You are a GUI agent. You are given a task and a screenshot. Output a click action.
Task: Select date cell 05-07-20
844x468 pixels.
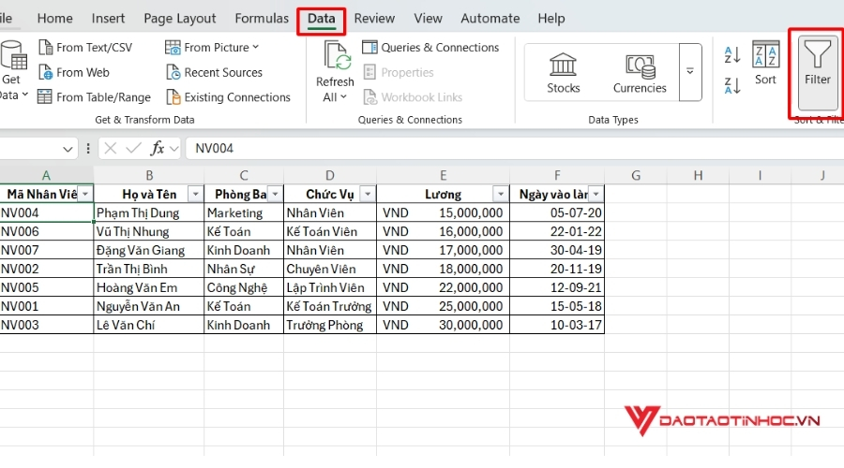click(557, 212)
